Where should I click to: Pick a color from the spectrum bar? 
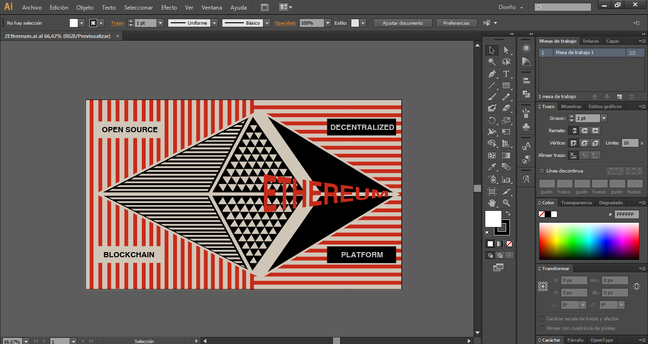pos(589,241)
